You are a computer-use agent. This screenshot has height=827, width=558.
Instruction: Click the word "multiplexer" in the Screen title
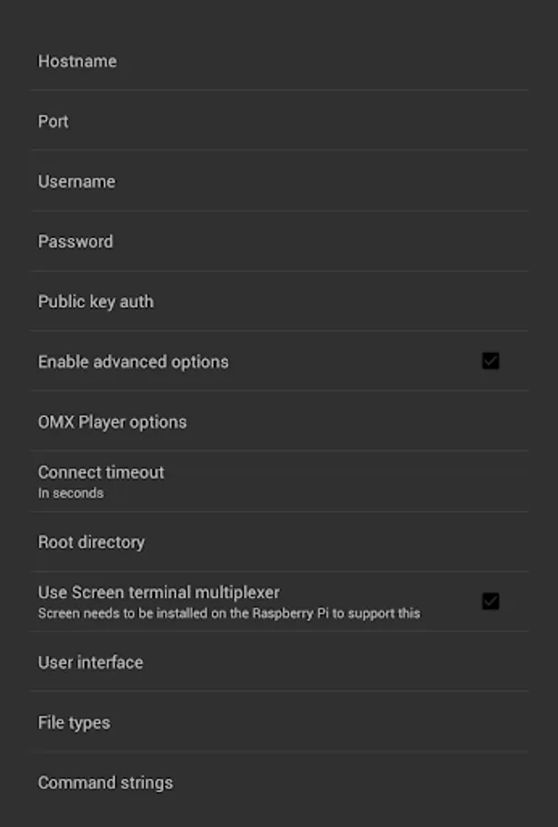[237, 593]
